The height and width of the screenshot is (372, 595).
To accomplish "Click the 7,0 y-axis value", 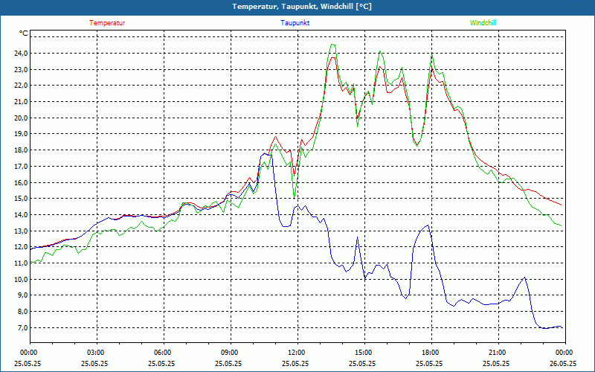I will pos(22,328).
